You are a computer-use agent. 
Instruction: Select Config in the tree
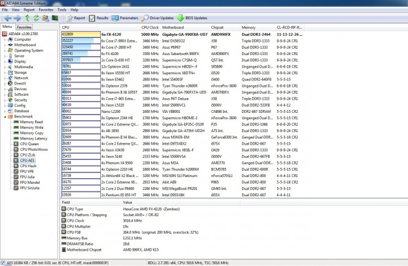(x=20, y=105)
